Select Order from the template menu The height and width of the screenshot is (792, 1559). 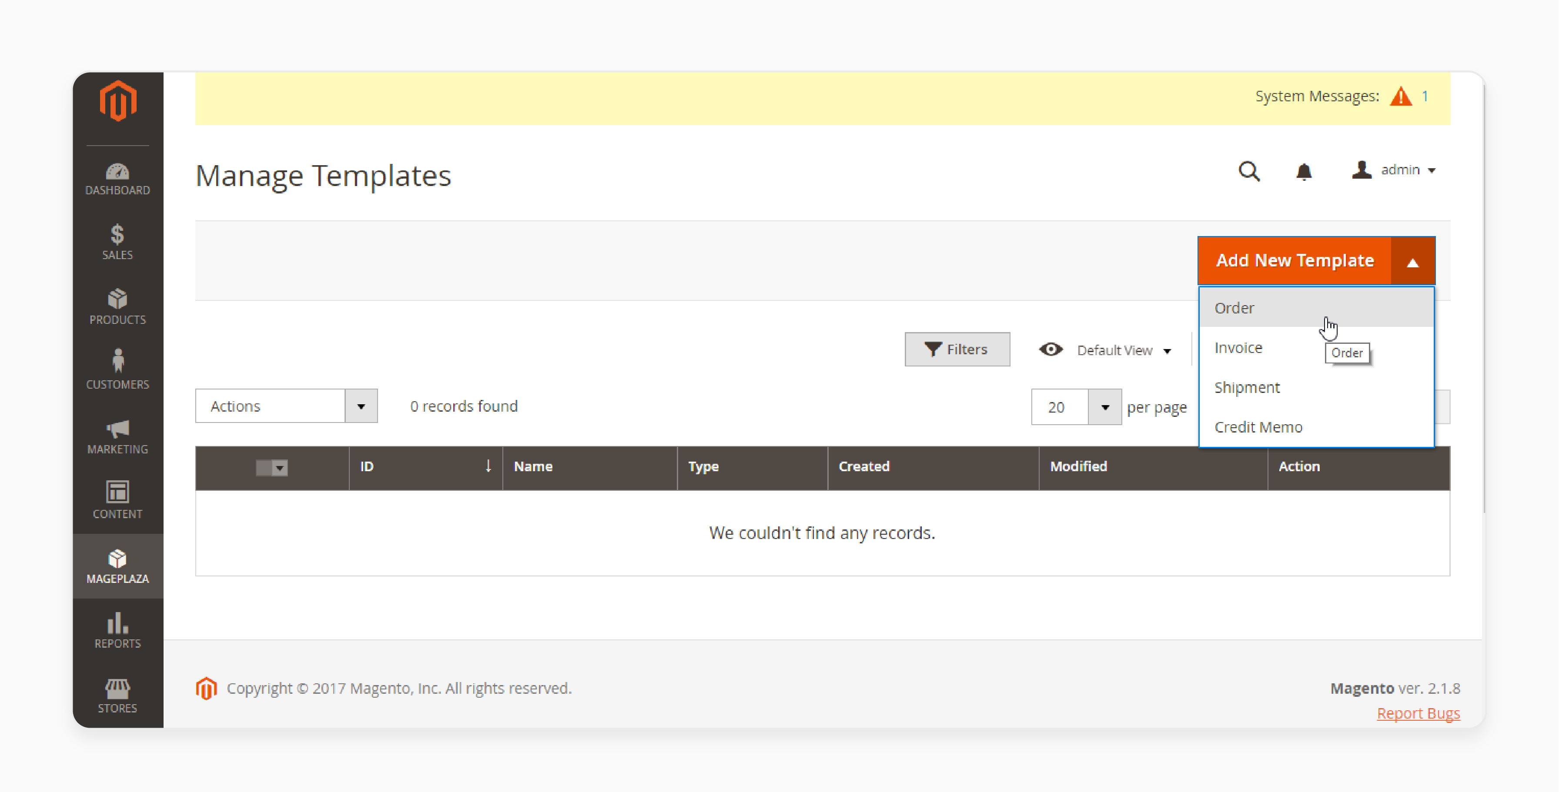1316,308
